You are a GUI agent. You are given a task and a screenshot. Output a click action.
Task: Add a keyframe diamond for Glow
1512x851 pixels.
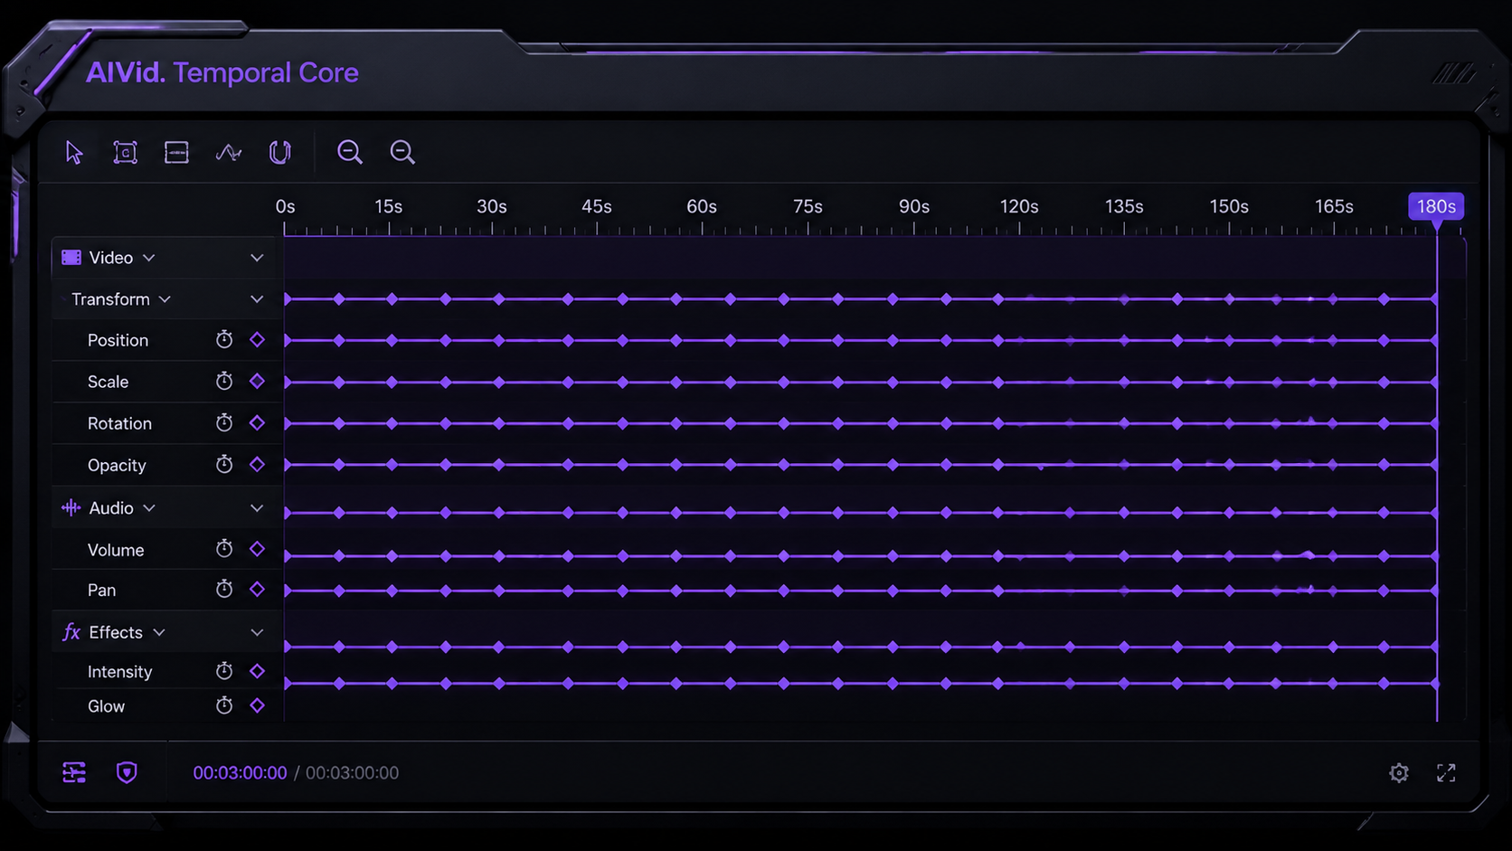click(x=257, y=705)
